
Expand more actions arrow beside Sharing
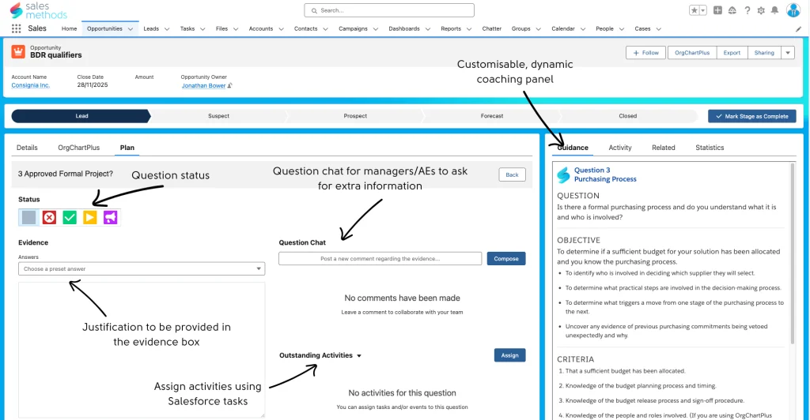click(x=787, y=53)
